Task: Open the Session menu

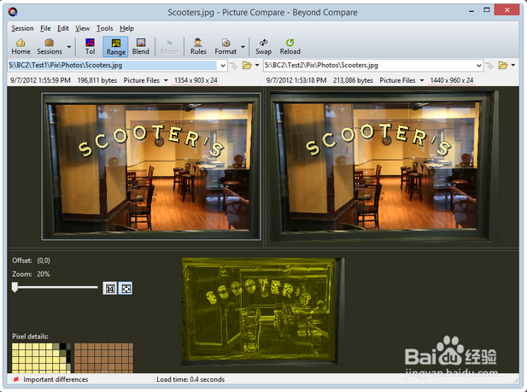Action: pyautogui.click(x=22, y=28)
